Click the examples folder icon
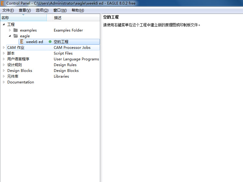The image size is (243, 182). pyautogui.click(x=15, y=30)
